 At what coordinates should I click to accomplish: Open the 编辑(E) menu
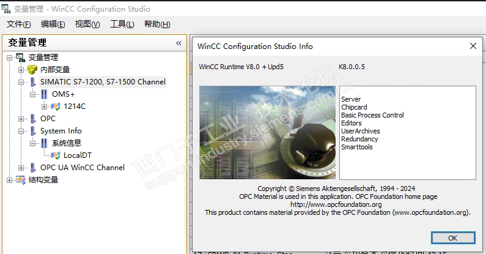(53, 24)
